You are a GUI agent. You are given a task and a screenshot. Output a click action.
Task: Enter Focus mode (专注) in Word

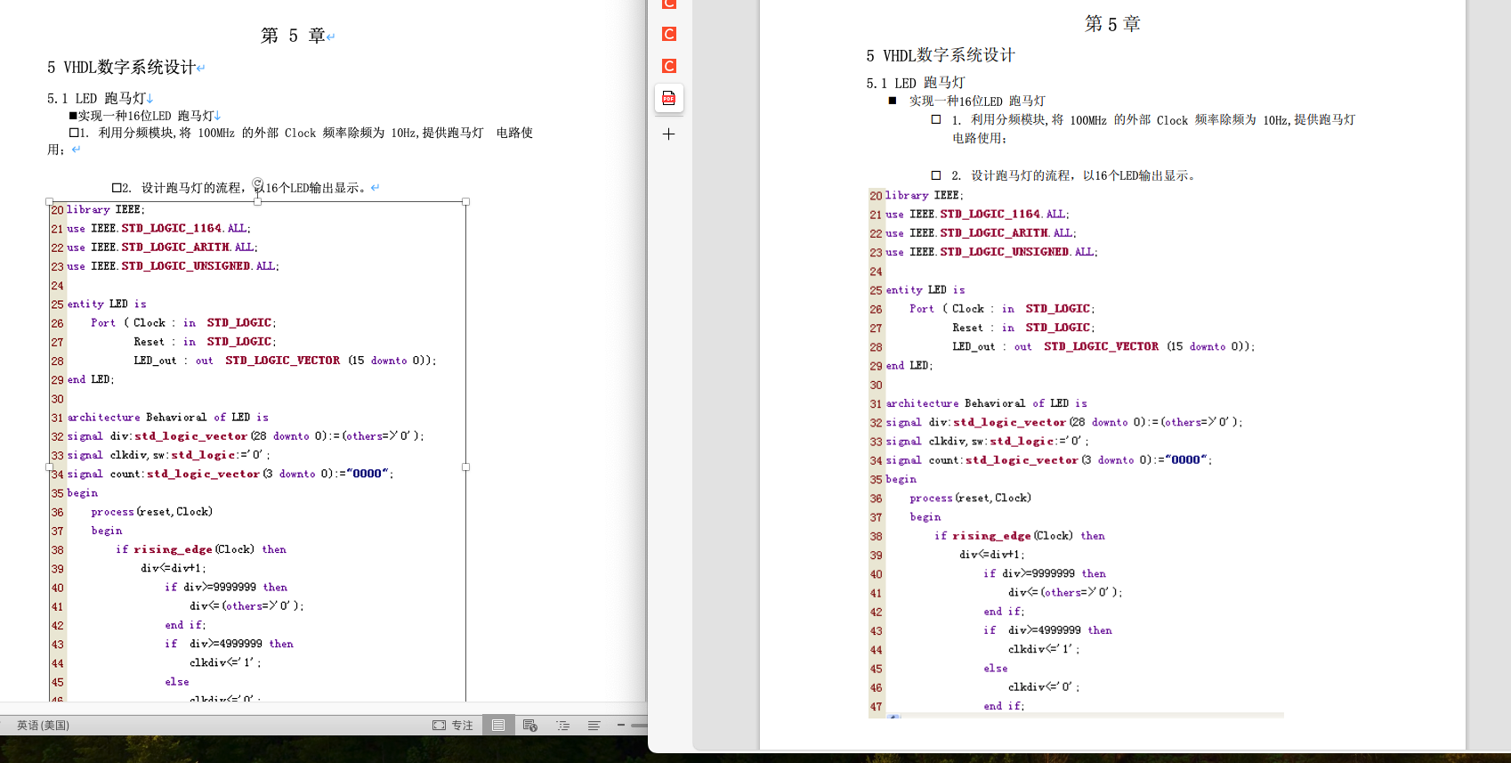coord(453,726)
